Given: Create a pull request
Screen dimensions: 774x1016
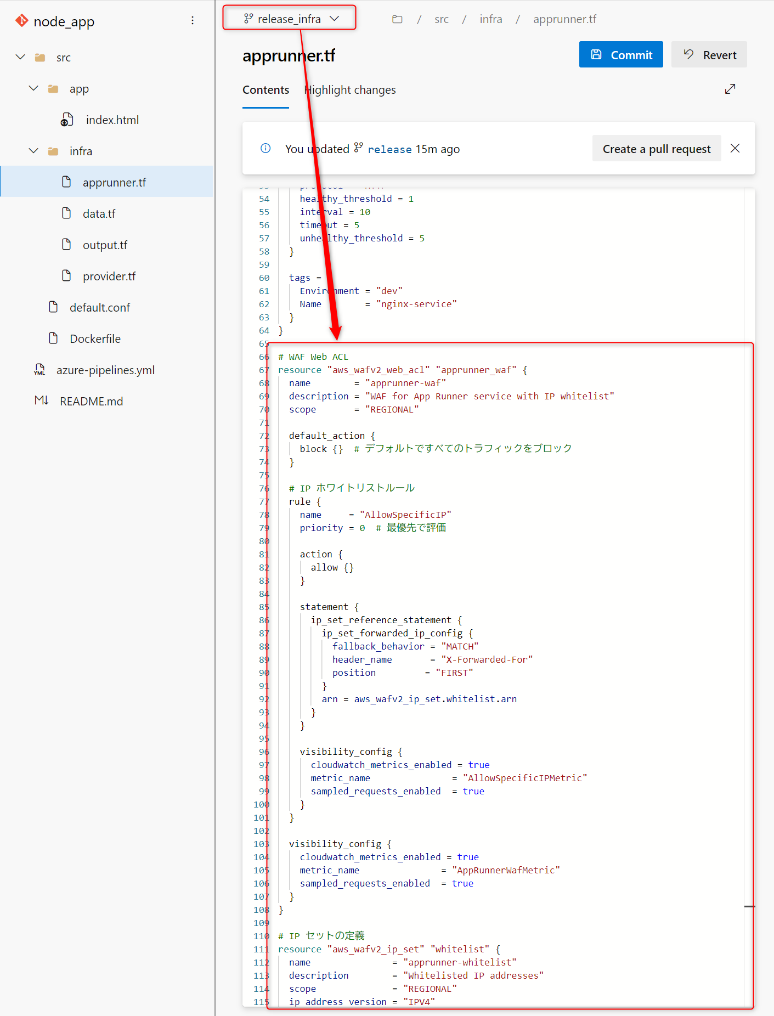Looking at the screenshot, I should coord(657,149).
